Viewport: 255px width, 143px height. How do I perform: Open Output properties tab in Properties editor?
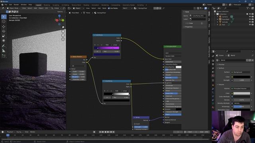point(213,64)
